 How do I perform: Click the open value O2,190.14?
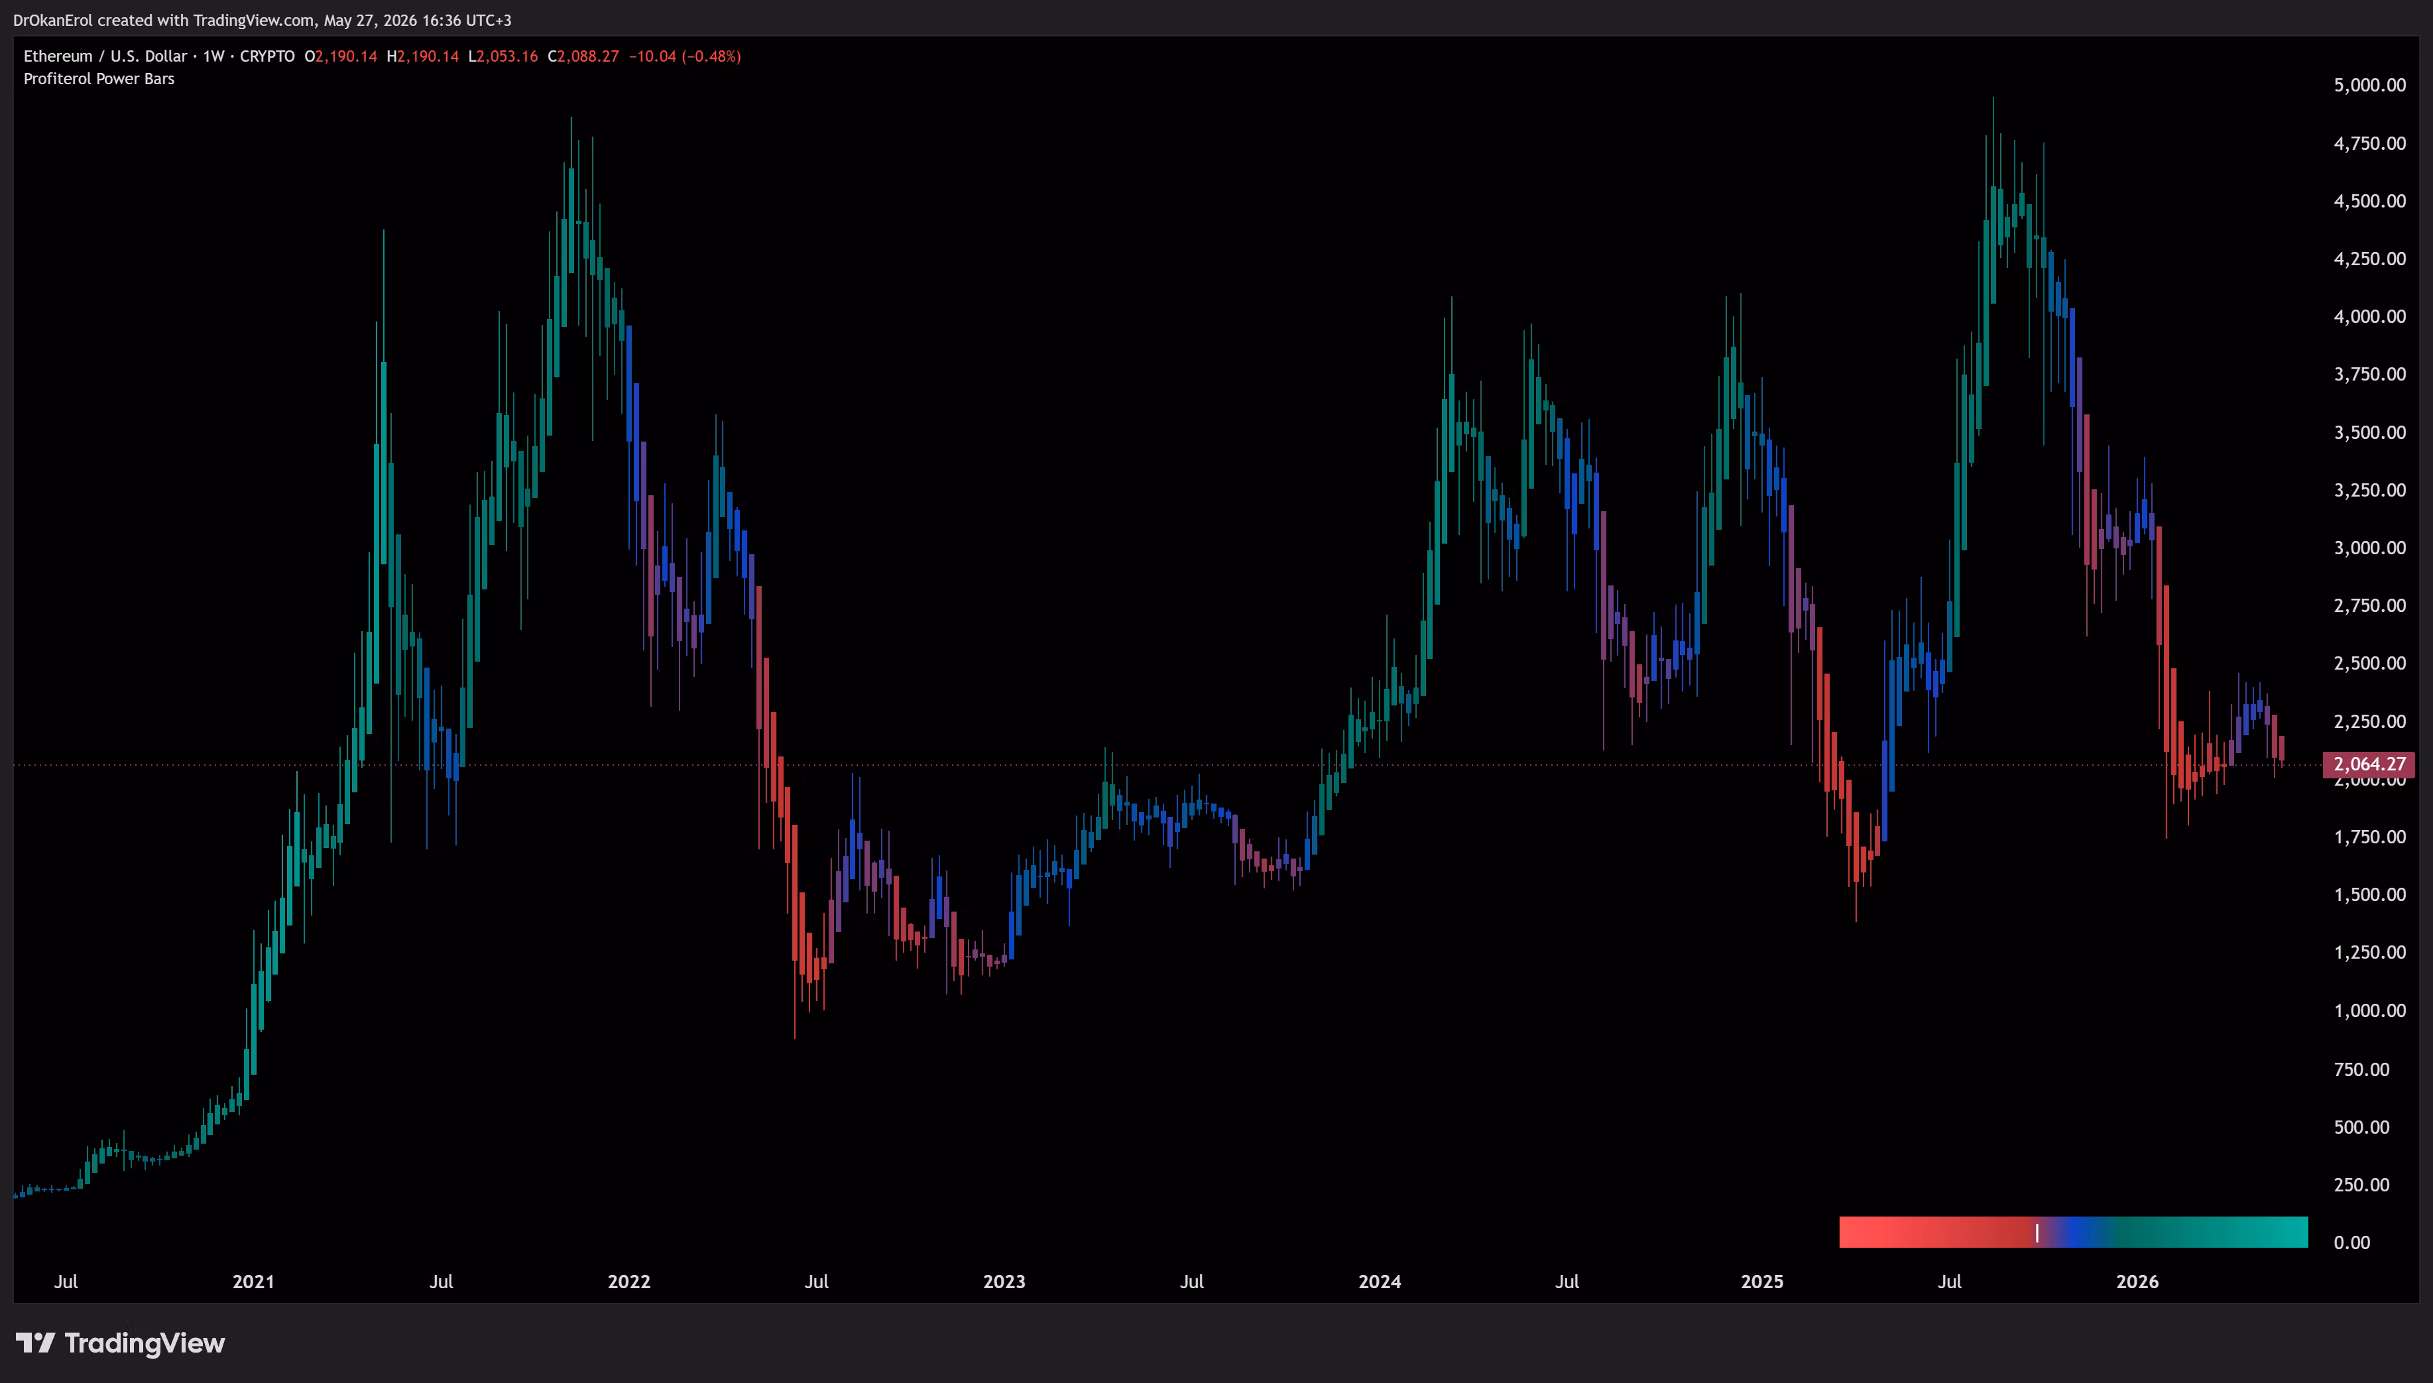pyautogui.click(x=341, y=56)
